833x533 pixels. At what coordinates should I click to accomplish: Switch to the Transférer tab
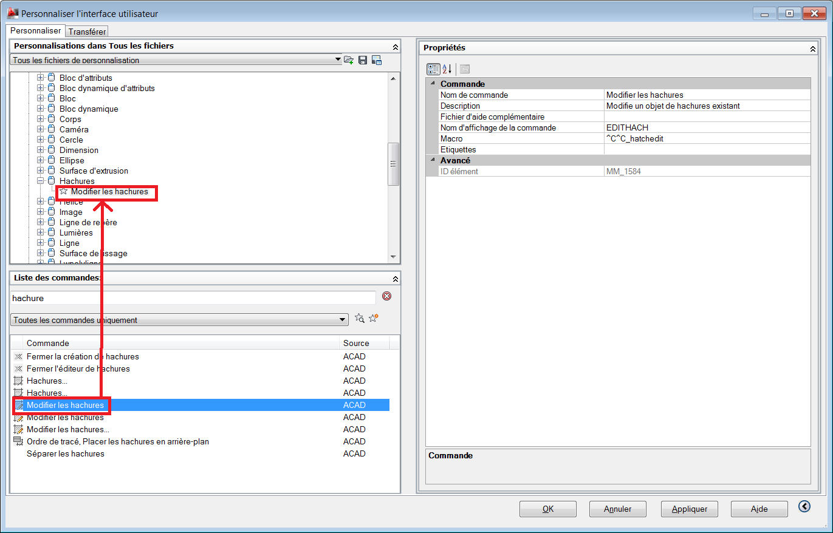tap(87, 32)
